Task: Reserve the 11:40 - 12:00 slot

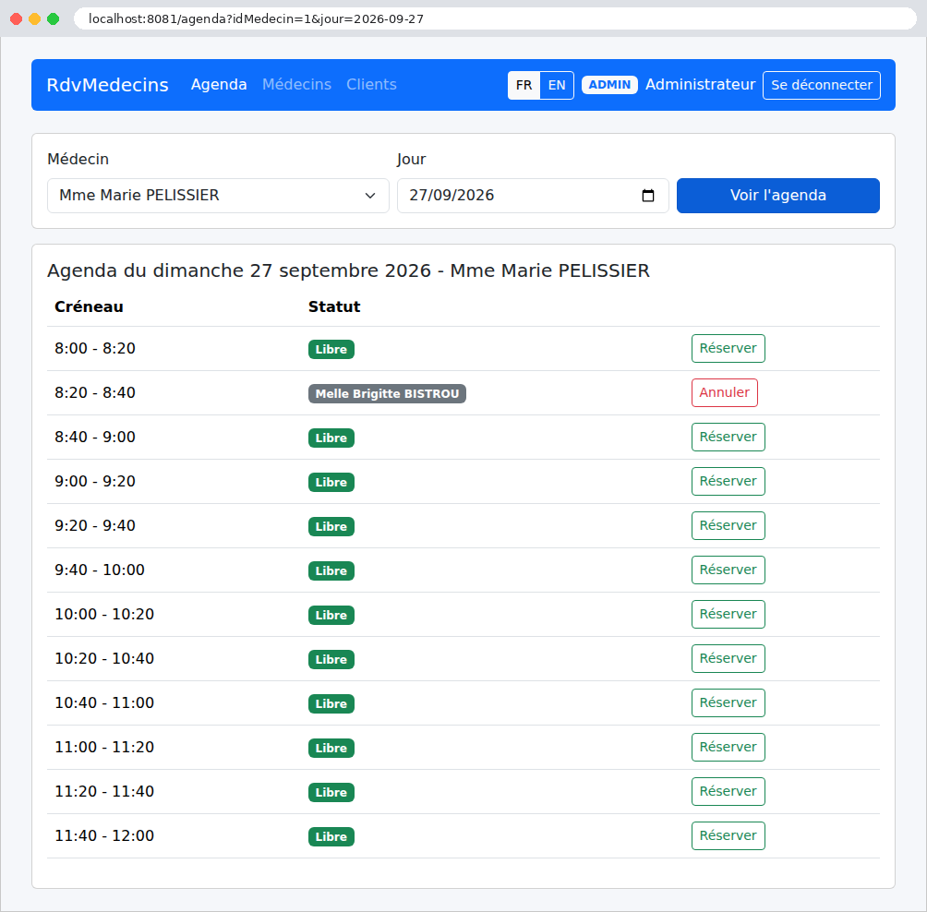Action: pyautogui.click(x=728, y=836)
